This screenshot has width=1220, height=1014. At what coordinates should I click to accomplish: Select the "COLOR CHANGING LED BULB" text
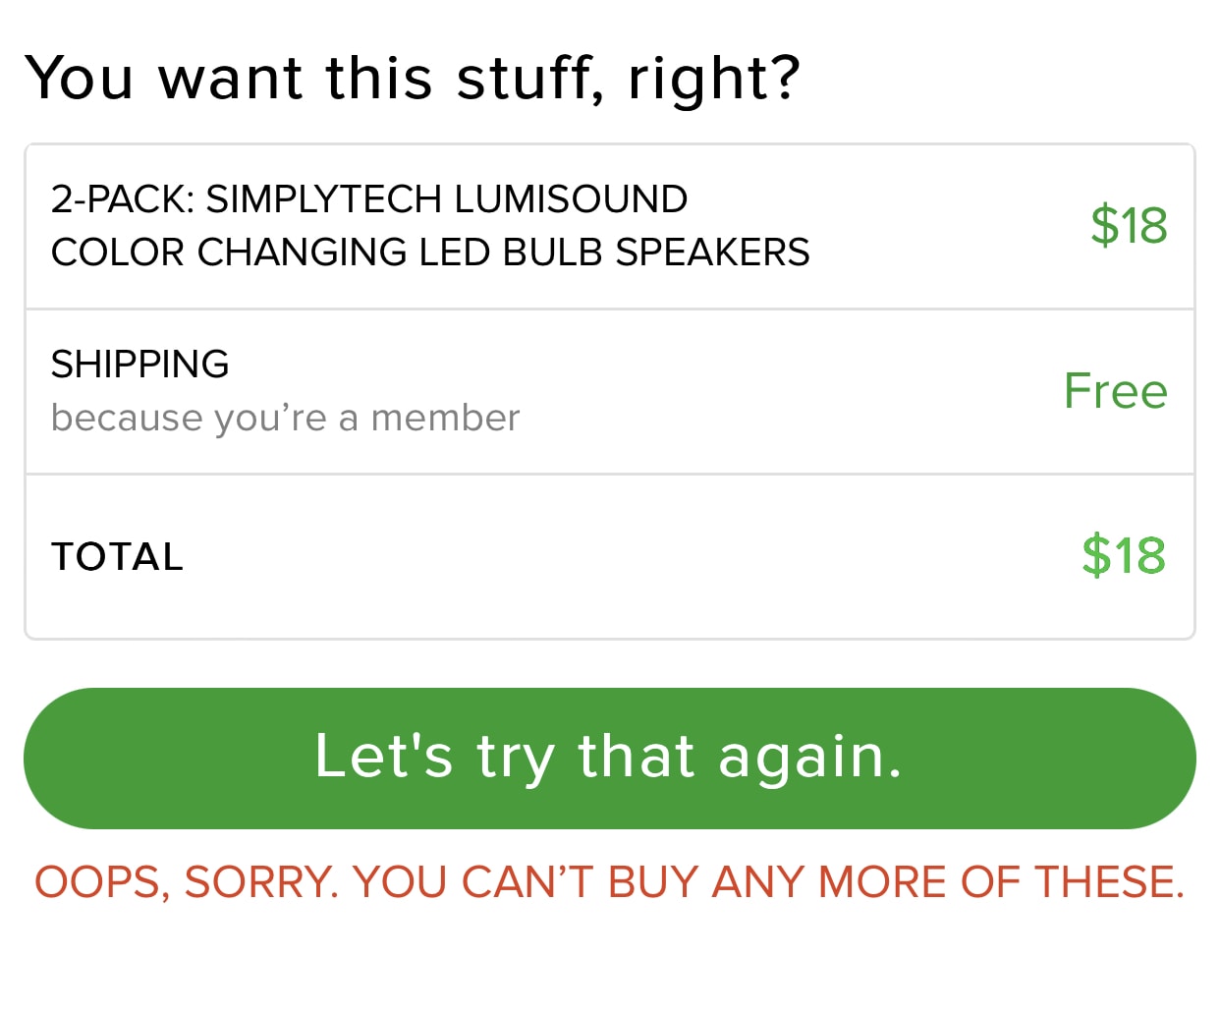(x=328, y=253)
